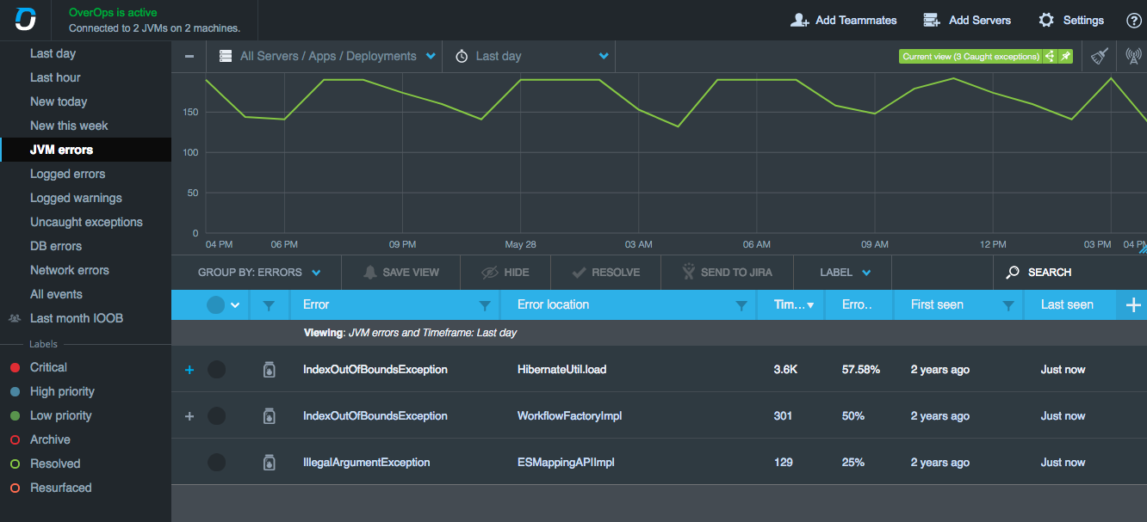
Task: Click the Last seen column header
Action: pyautogui.click(x=1067, y=304)
